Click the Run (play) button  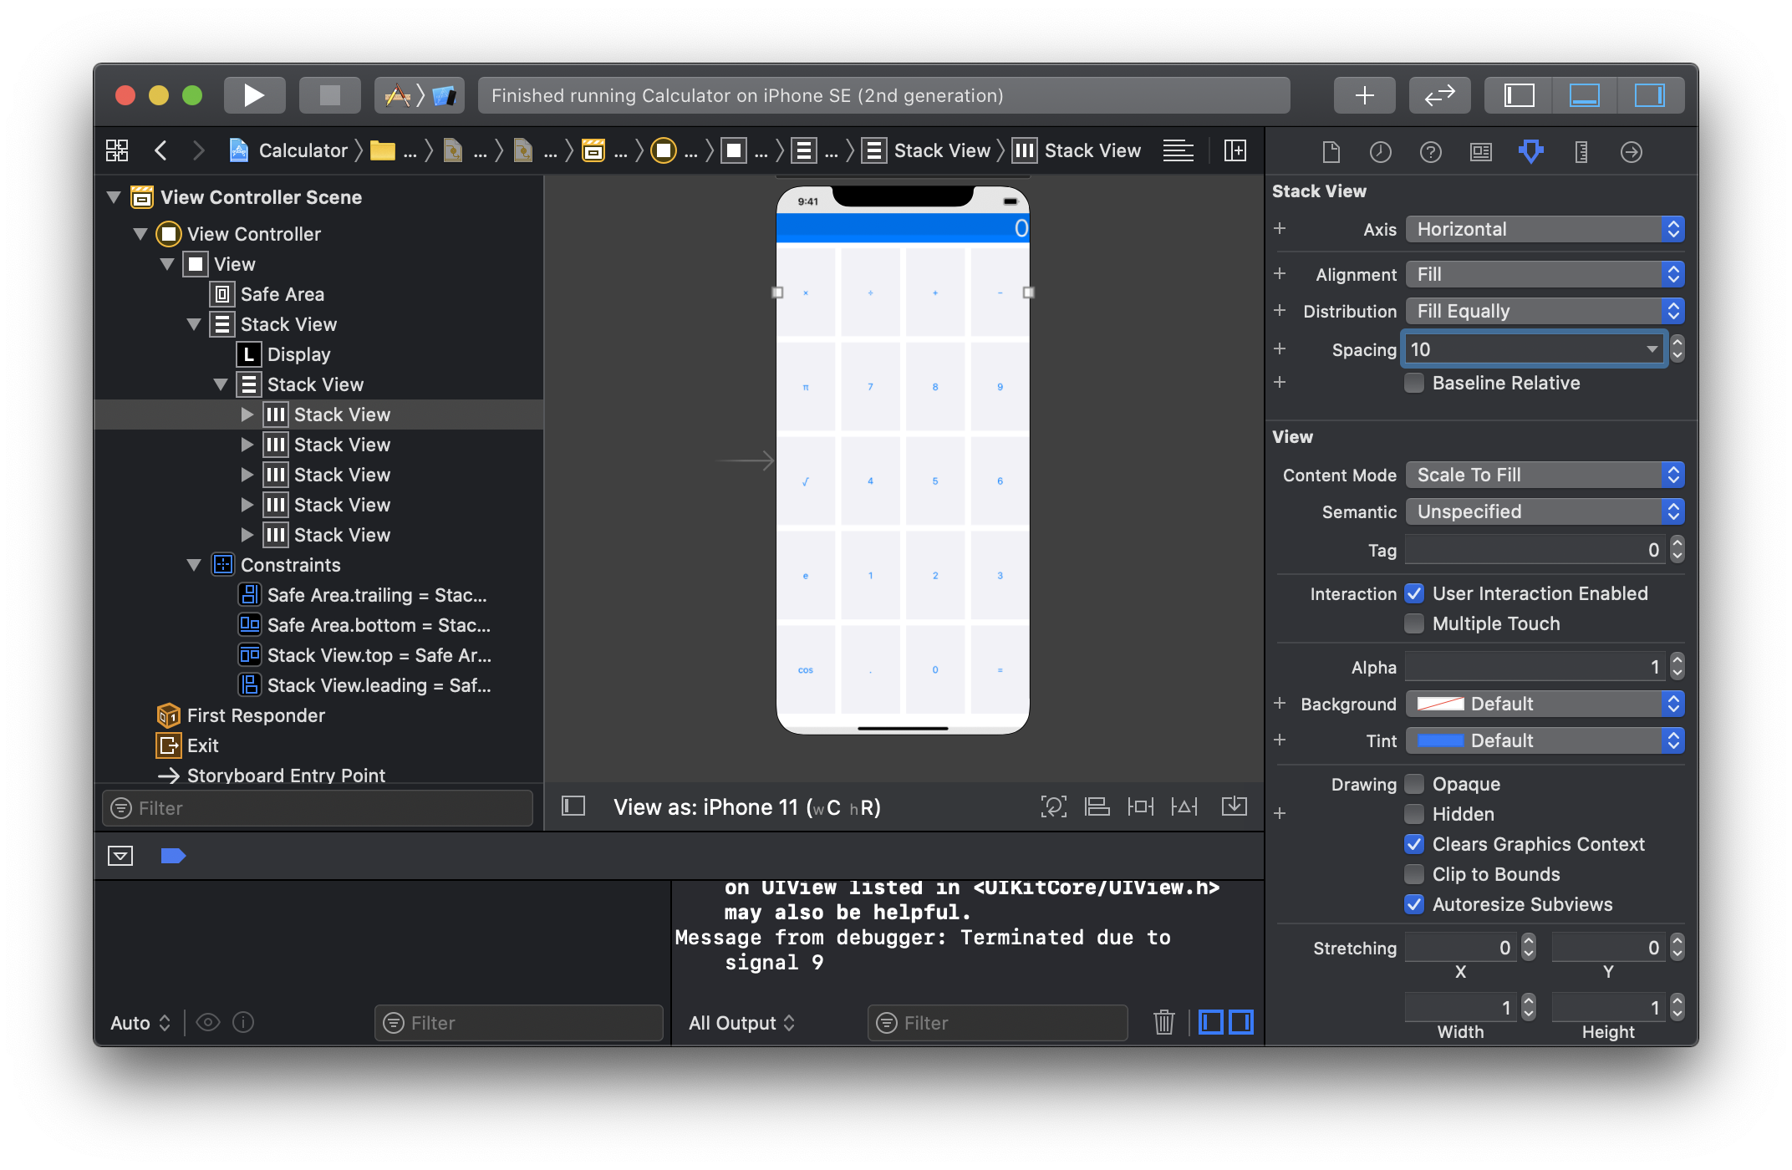[254, 95]
